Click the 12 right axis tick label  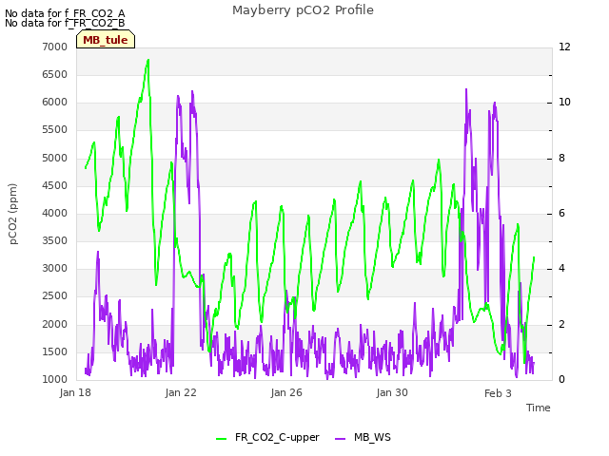[564, 47]
